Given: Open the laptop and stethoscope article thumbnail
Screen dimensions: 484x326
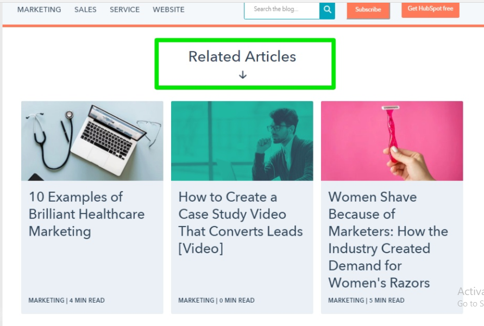Looking at the screenshot, I should (x=92, y=141).
